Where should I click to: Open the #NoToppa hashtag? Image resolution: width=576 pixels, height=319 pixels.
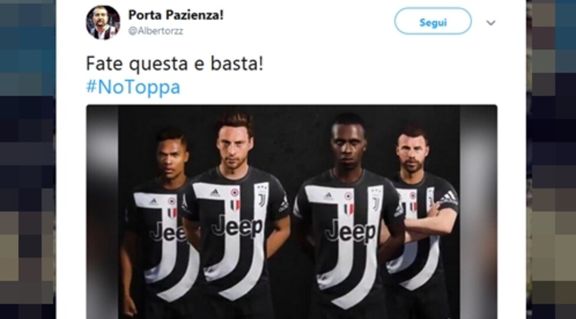tap(133, 87)
